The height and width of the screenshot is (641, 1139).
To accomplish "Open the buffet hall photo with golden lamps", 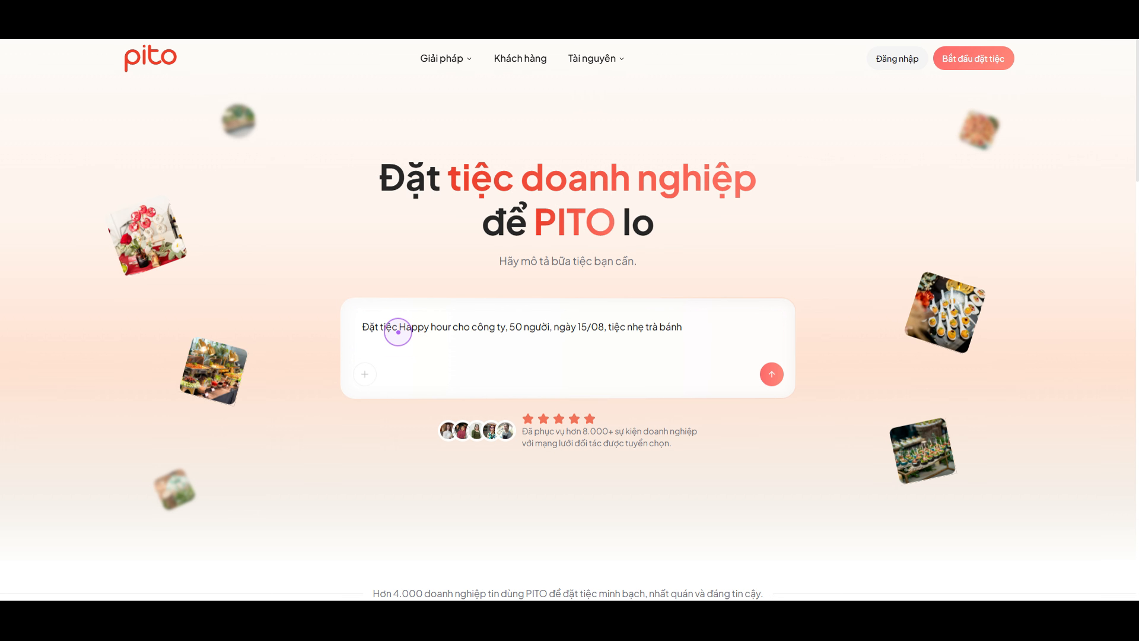I will [x=214, y=372].
